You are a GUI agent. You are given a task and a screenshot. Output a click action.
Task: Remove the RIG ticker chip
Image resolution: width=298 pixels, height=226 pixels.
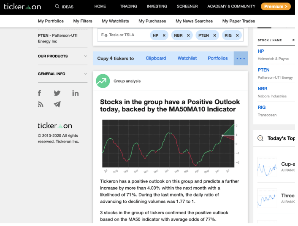click(237, 35)
